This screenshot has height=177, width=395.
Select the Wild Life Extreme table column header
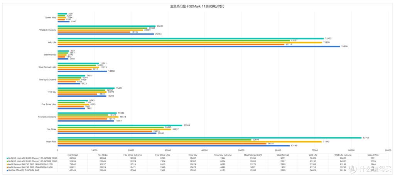coord(343,155)
